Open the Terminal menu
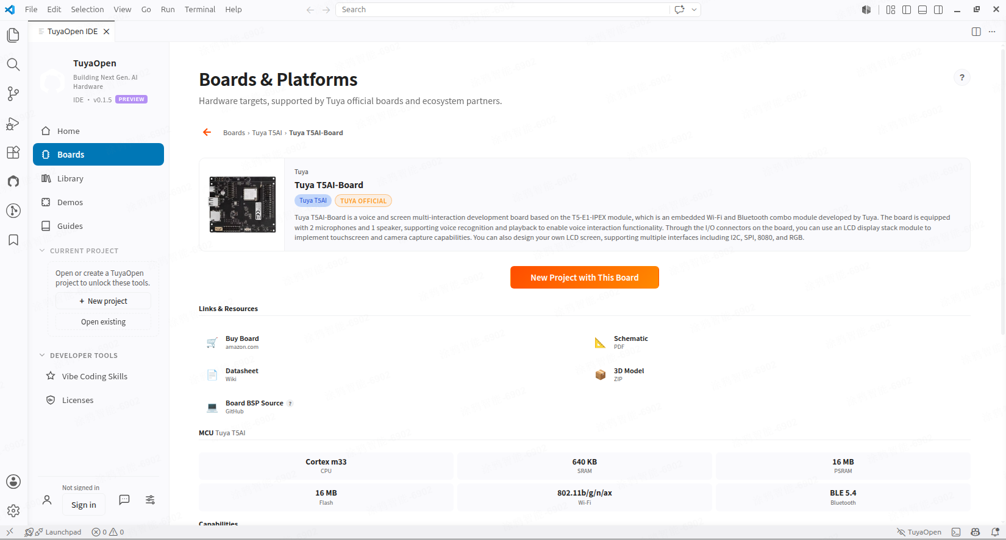This screenshot has width=1006, height=540. (x=200, y=10)
